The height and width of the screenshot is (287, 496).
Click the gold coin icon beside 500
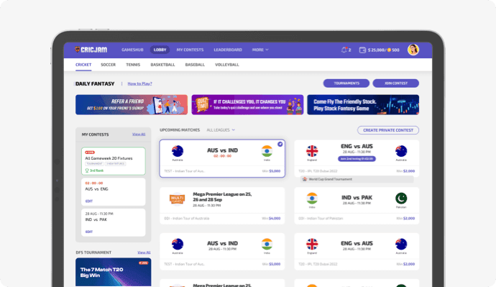(389, 50)
